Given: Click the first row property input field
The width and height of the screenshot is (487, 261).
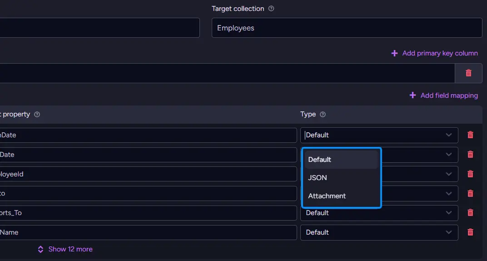Looking at the screenshot, I should [x=148, y=135].
